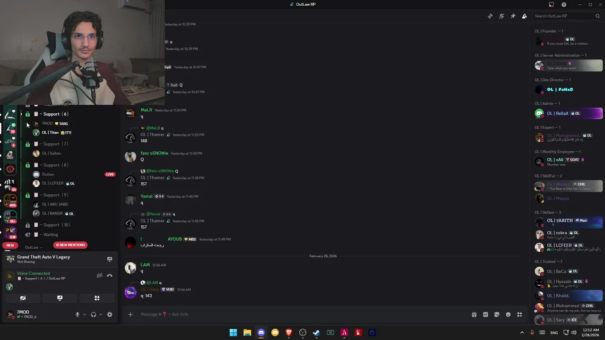Share your screen button
605x340 pixels.
60,298
